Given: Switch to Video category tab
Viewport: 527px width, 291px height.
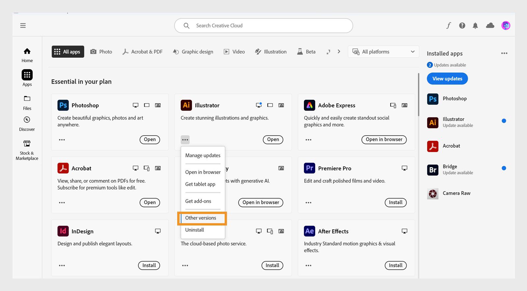Looking at the screenshot, I should pyautogui.click(x=234, y=52).
